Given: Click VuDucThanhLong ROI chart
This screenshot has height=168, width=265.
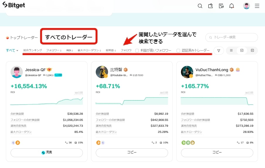Looking at the screenshot, I should click(217, 101).
